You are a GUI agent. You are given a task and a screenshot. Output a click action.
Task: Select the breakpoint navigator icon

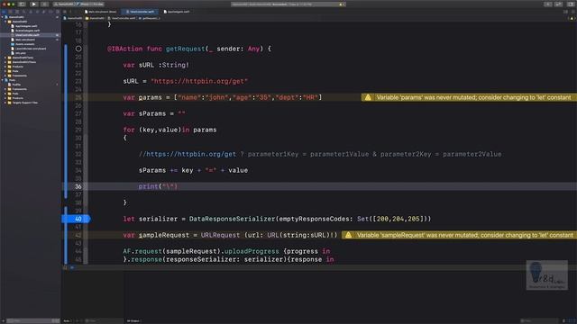pos(50,12)
